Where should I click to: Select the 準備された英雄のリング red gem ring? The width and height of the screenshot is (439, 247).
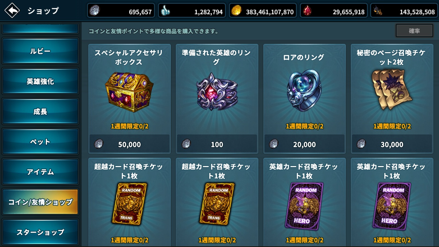[x=217, y=92]
